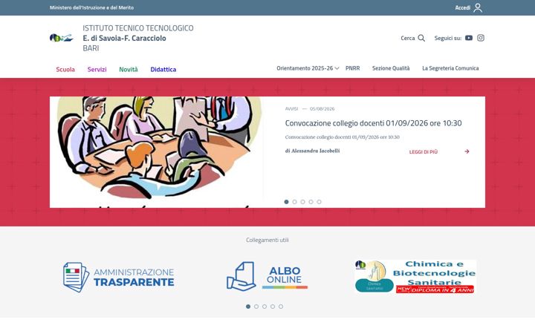Image resolution: width=535 pixels, height=334 pixels.
Task: Click the Convocazione collegio docenti summary text
Action: [x=343, y=137]
